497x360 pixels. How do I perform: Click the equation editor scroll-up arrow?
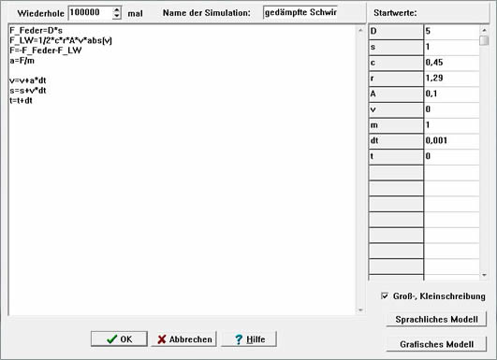360,31
